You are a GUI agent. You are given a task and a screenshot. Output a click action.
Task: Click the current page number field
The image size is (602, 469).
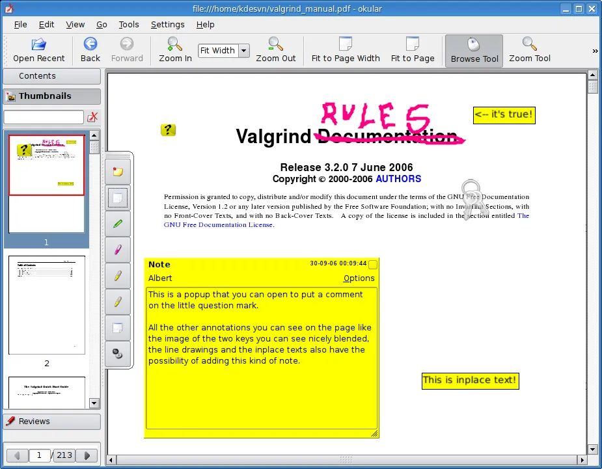click(x=39, y=455)
